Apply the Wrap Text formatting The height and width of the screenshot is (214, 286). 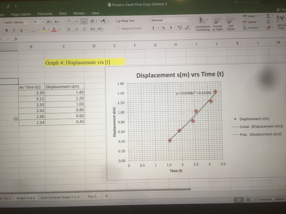(125, 21)
